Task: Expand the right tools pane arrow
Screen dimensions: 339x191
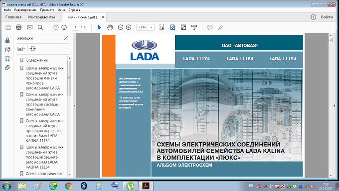Action: (x=335, y=105)
